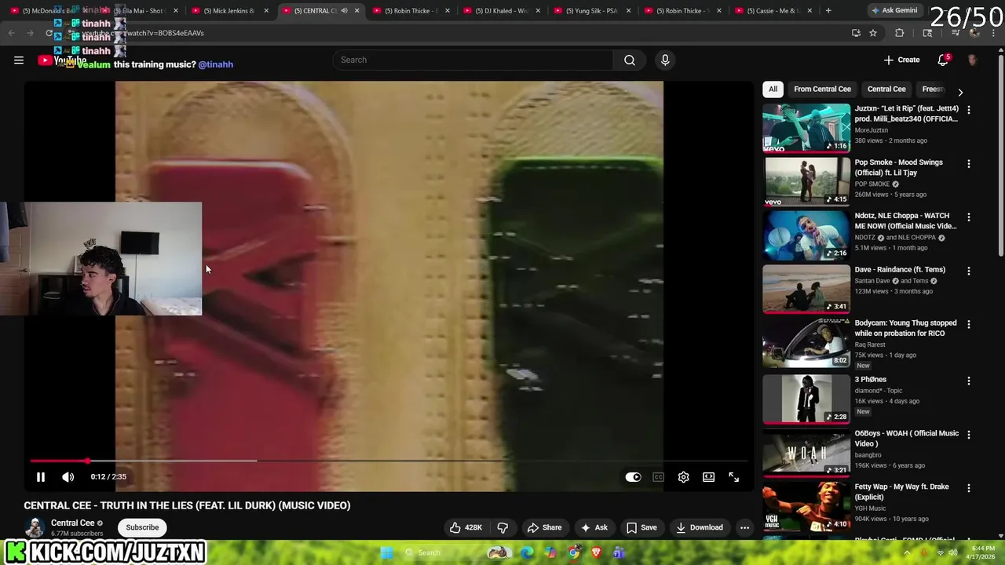
Task: Dislike the video thumbs down
Action: point(502,527)
